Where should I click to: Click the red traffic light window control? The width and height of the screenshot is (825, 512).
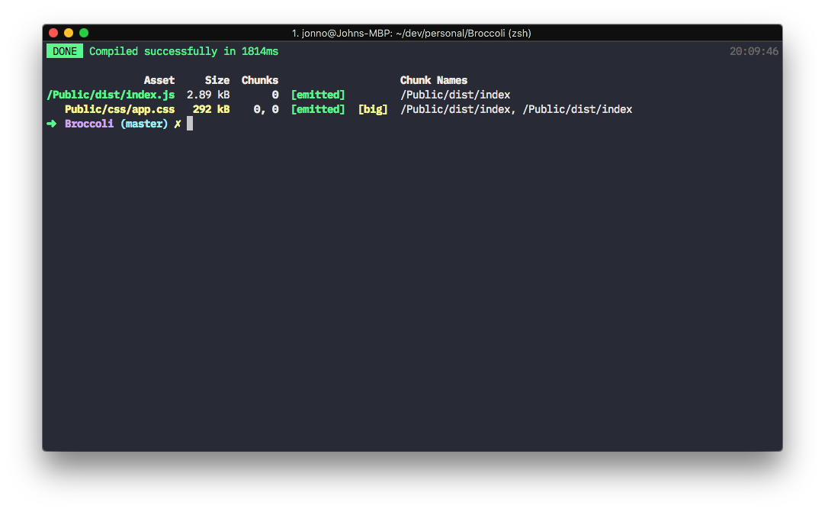53,33
